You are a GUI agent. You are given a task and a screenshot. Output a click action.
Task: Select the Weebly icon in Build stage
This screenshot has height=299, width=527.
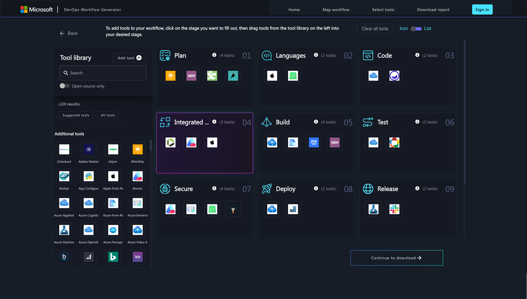point(314,142)
